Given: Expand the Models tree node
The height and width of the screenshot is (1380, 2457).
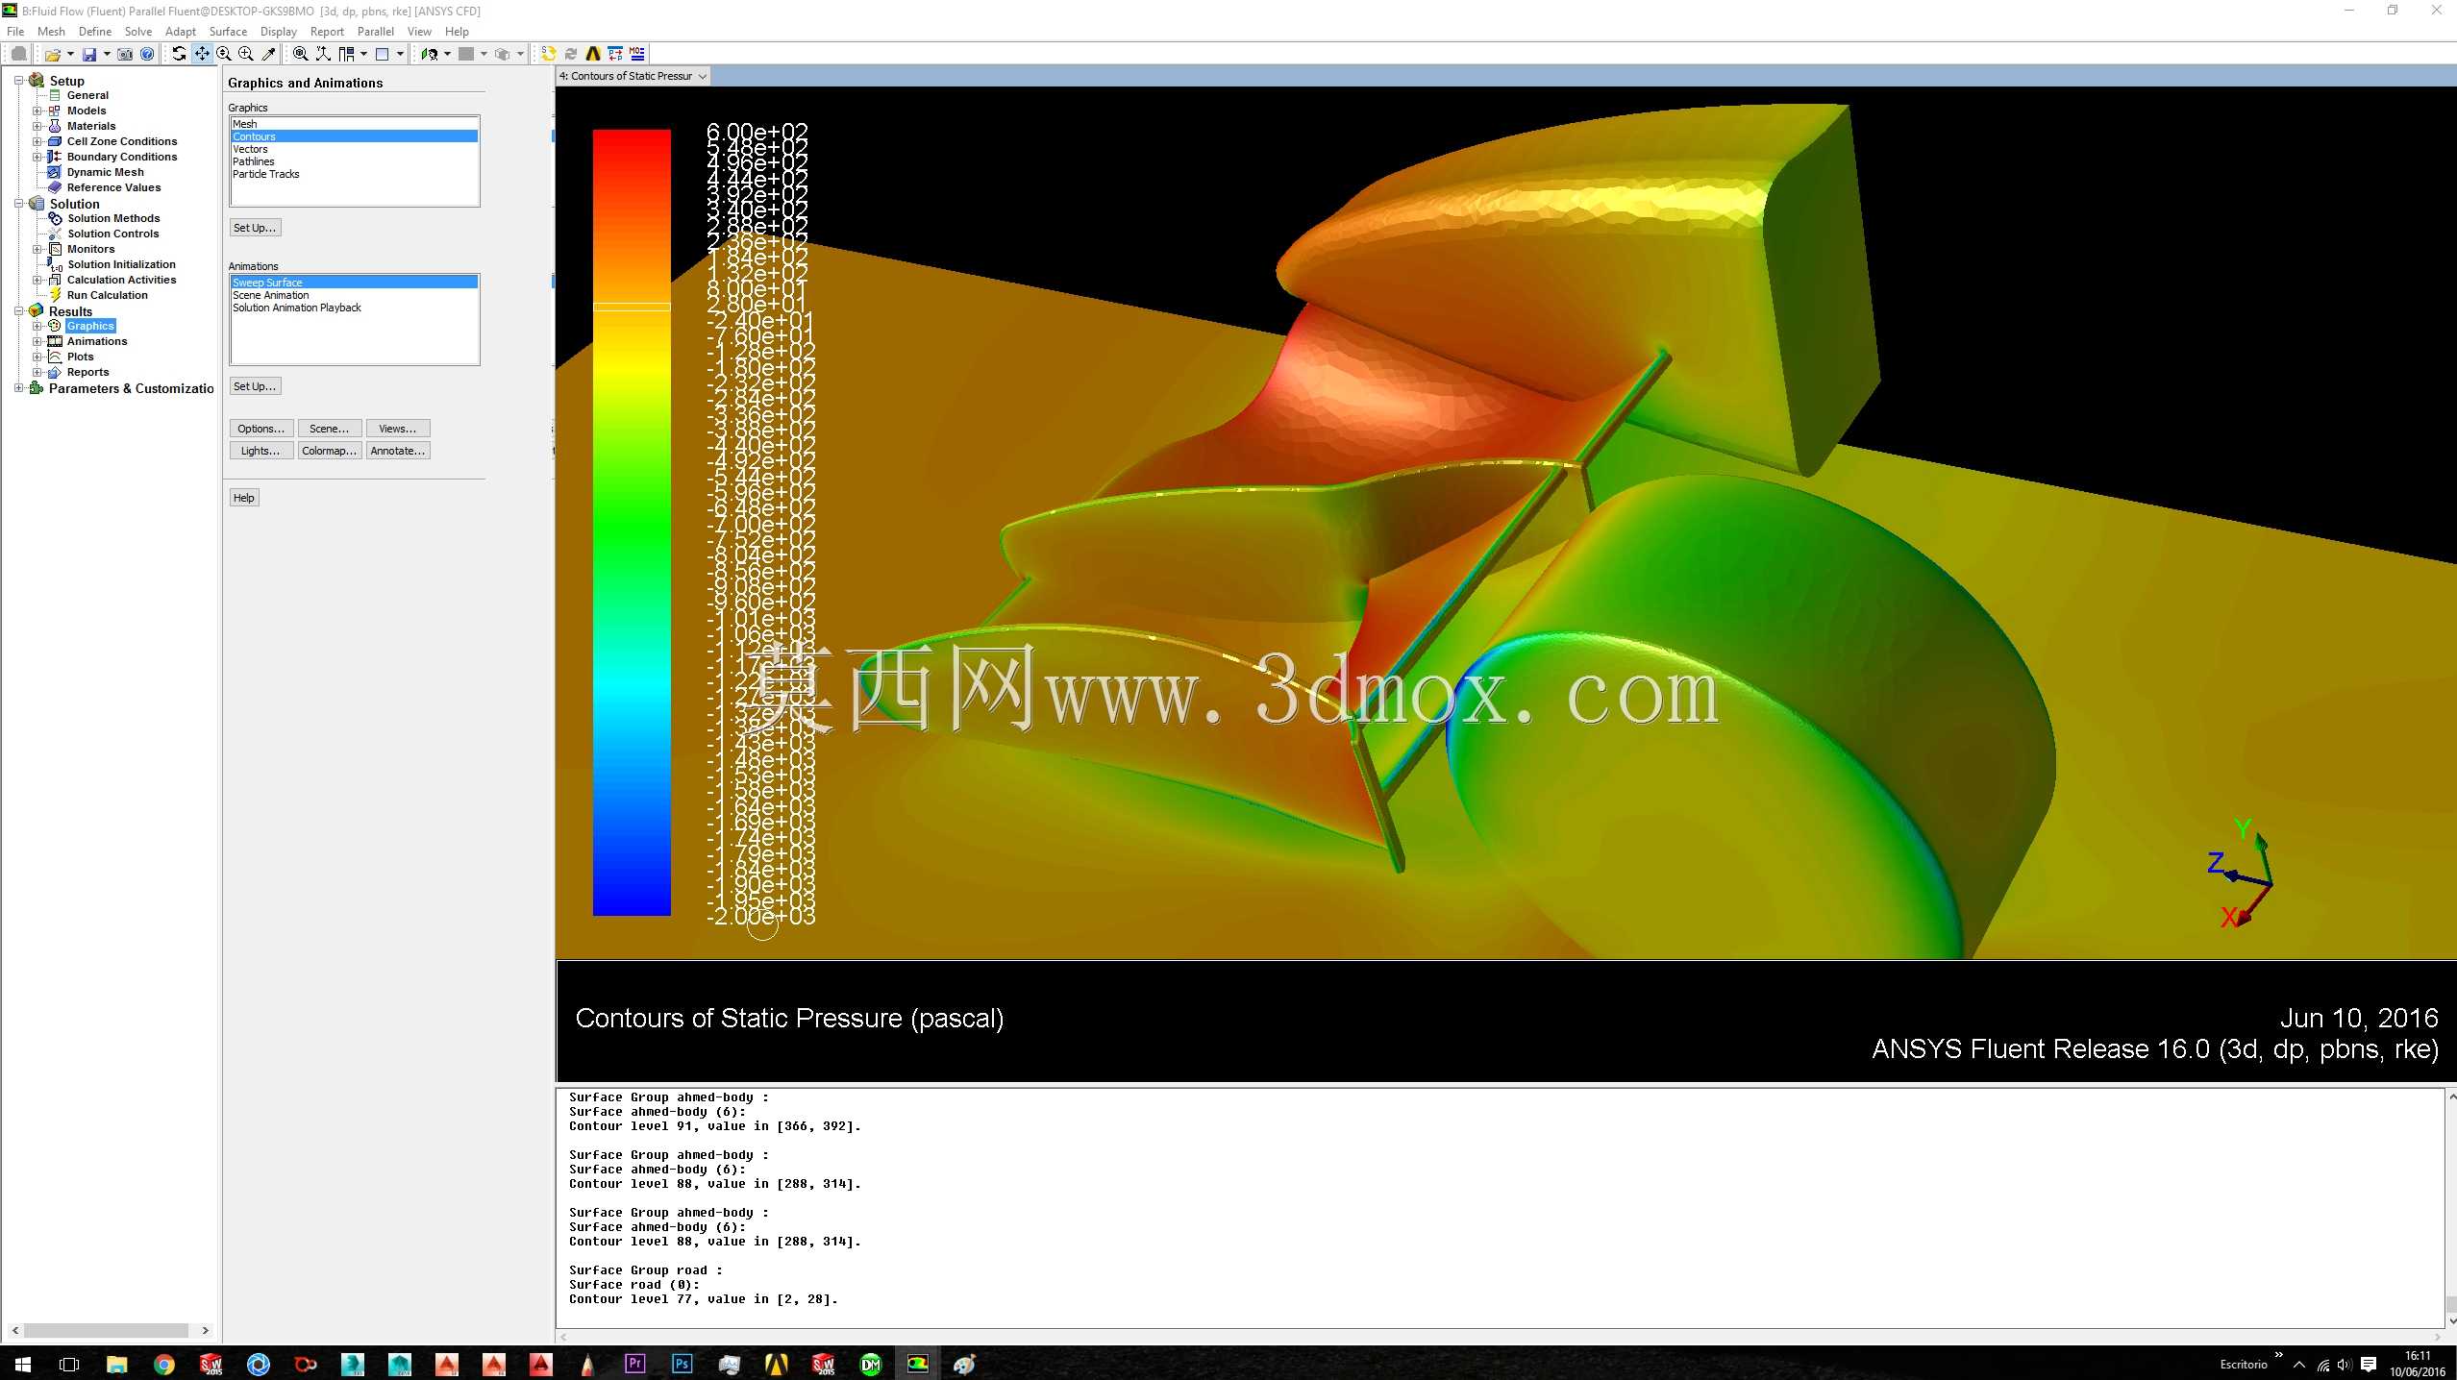Looking at the screenshot, I should point(37,111).
